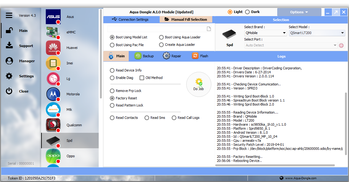Open the Select Model dropdown showing QSmart LT200
Viewport: 349px width, 182px height.
tap(317, 33)
